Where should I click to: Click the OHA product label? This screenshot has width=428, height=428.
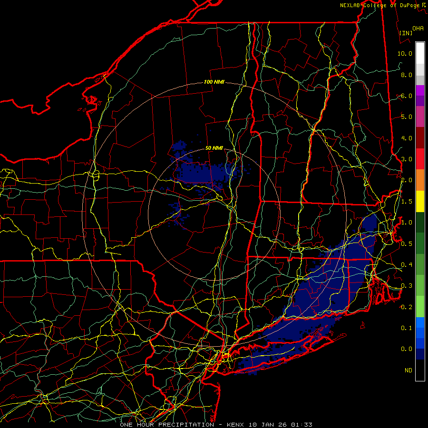418,28
